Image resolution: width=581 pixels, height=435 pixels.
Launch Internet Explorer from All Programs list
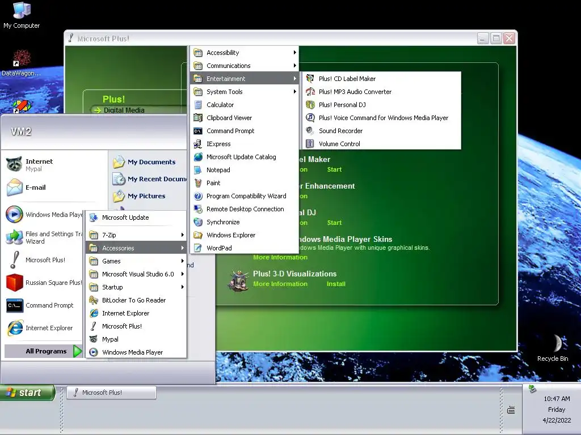(136, 313)
